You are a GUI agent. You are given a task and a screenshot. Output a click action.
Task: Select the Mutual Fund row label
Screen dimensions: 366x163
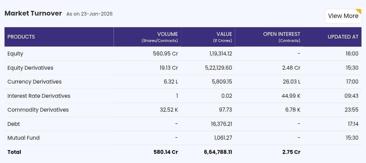pos(23,138)
